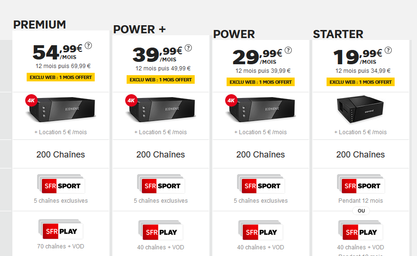Open the help icon beside Starter price

click(x=388, y=50)
